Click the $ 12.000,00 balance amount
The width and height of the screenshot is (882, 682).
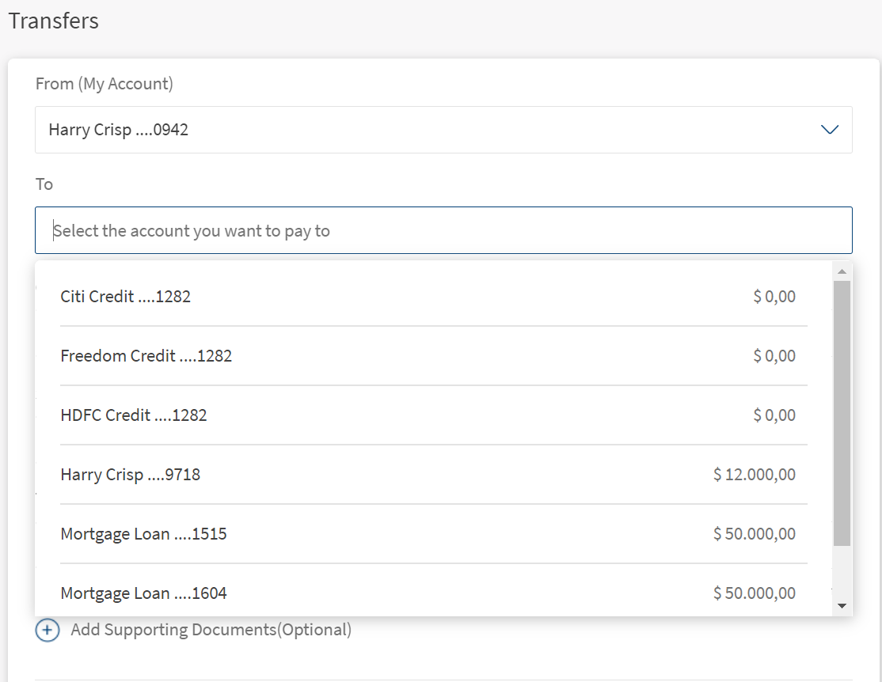tap(754, 475)
